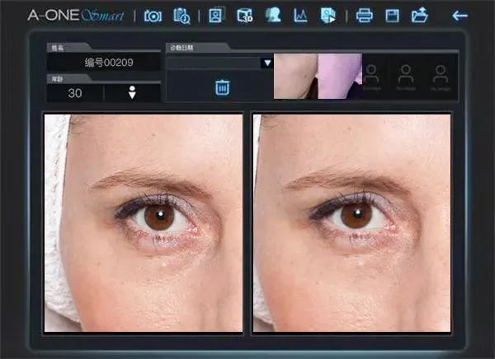Select the 3D view icon
Screen dimensions: 495x359
244,15
